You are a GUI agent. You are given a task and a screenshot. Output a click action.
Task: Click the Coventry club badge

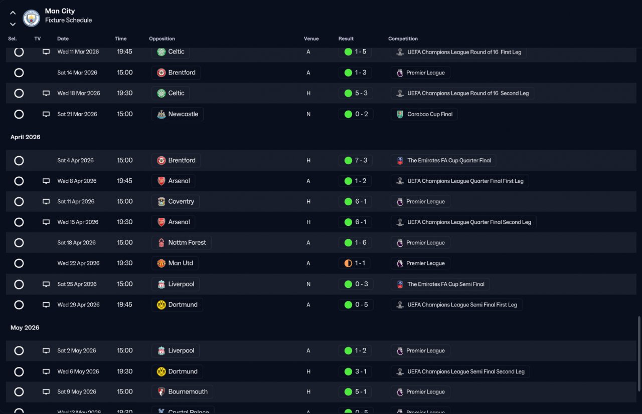(x=162, y=202)
